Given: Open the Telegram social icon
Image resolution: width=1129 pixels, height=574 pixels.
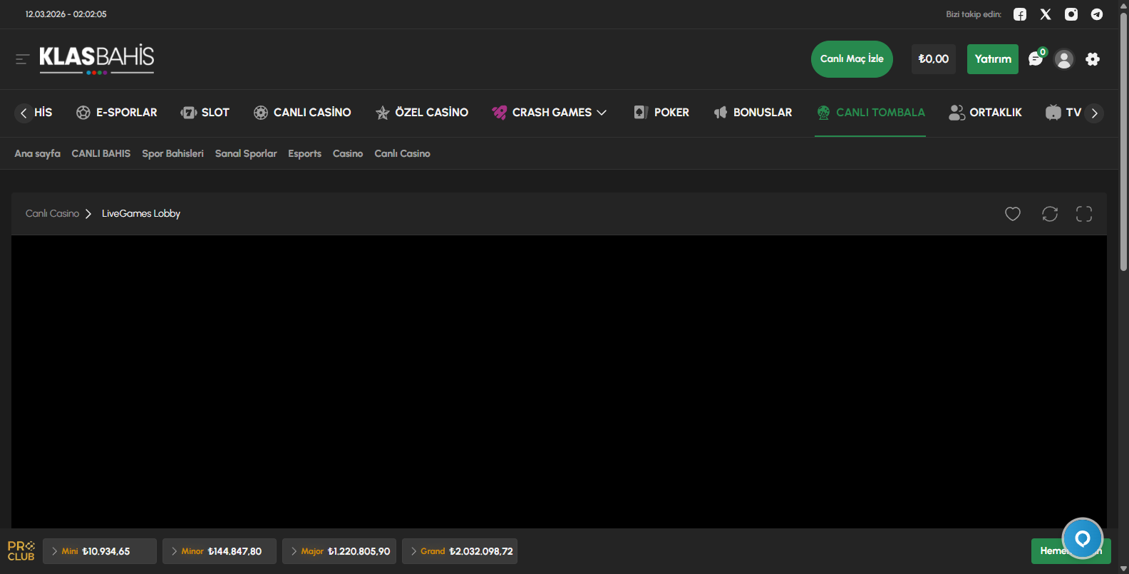Looking at the screenshot, I should tap(1097, 14).
